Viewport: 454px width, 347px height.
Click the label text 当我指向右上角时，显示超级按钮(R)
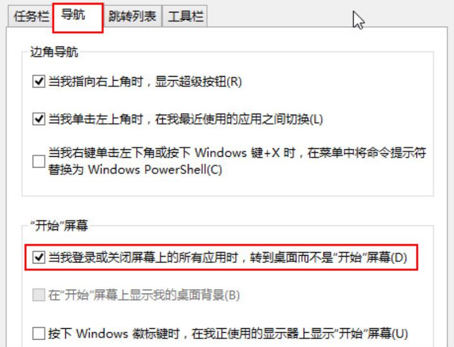(145, 81)
